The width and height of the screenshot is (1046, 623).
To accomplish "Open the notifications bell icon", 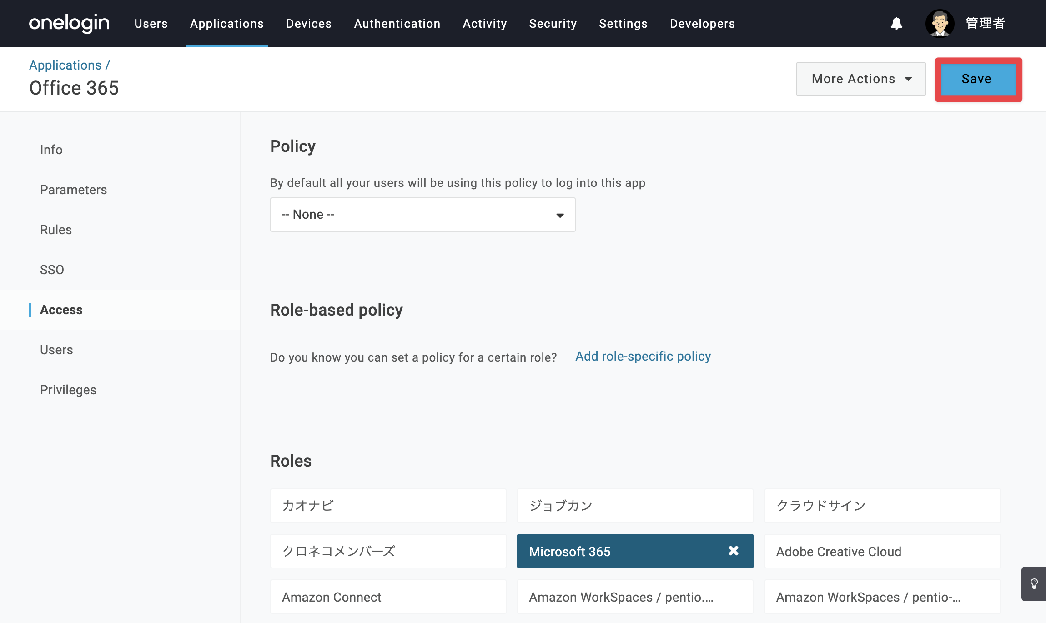I will click(896, 24).
